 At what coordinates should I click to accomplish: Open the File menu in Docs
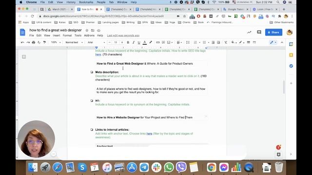[x=31, y=35]
